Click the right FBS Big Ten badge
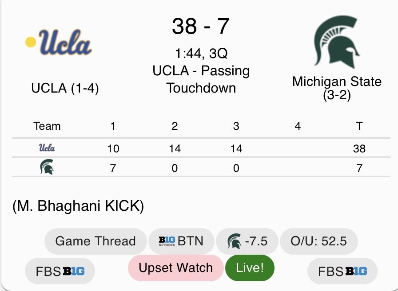The height and width of the screenshot is (291, 398). click(342, 271)
